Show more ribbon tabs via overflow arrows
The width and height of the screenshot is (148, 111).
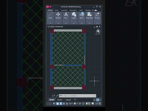[93, 10]
